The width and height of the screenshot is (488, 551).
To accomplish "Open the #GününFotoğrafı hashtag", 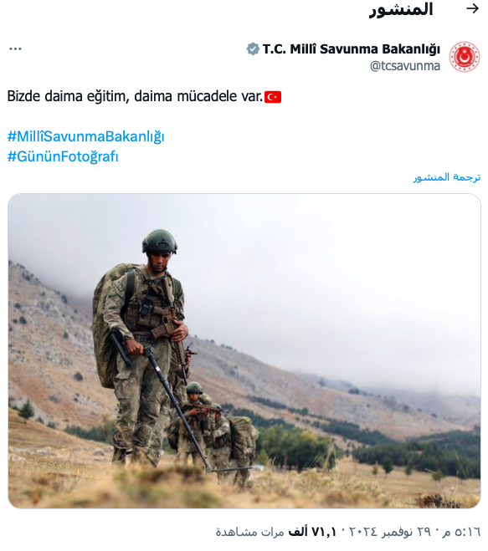I will pos(63,156).
